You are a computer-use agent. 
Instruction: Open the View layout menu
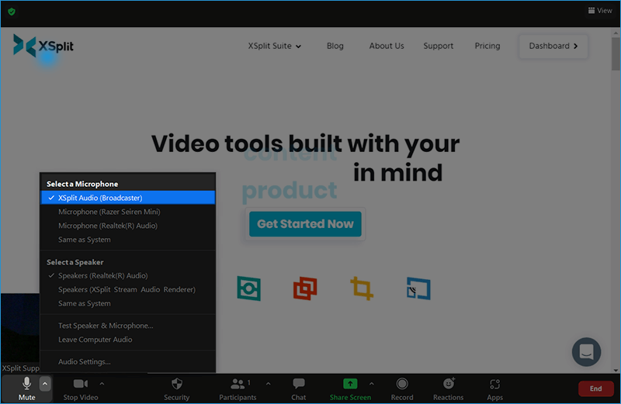(600, 11)
